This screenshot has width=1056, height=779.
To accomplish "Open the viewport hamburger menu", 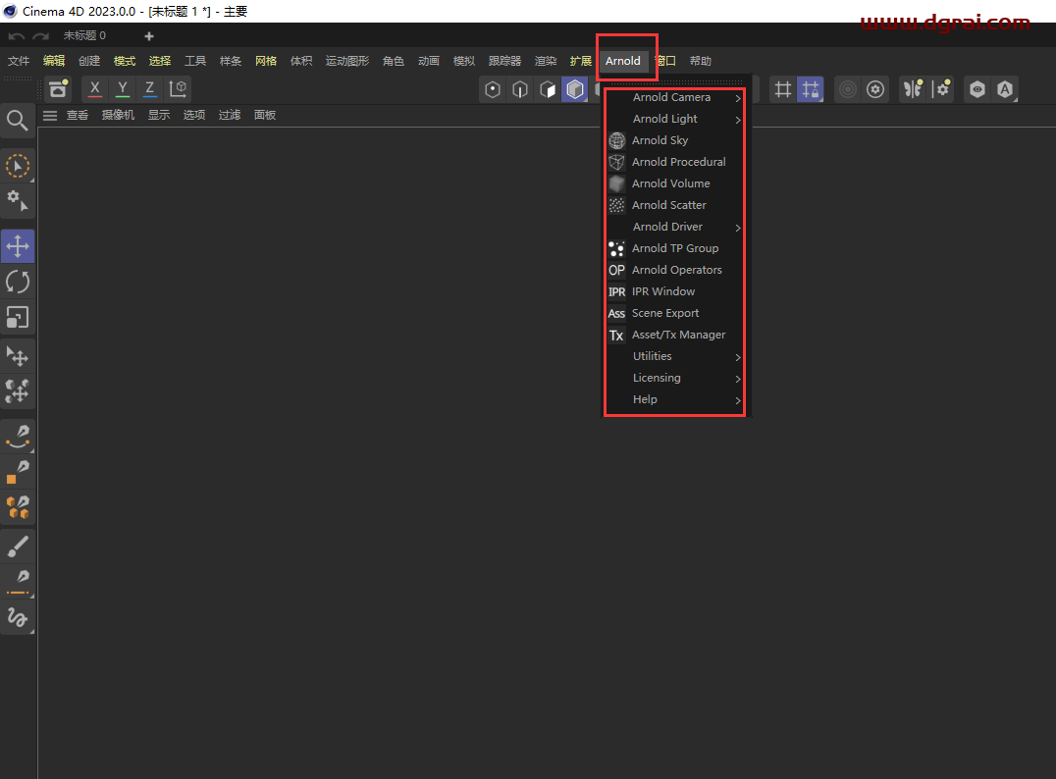I will coord(50,115).
